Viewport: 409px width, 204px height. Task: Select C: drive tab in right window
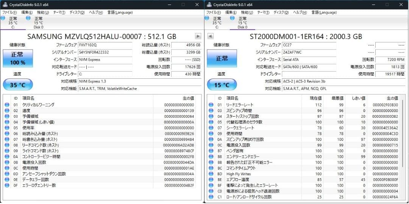[217, 23]
